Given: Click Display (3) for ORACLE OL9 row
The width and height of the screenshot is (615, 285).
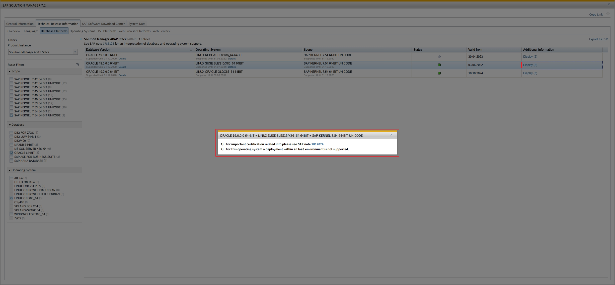Looking at the screenshot, I should tap(530, 73).
